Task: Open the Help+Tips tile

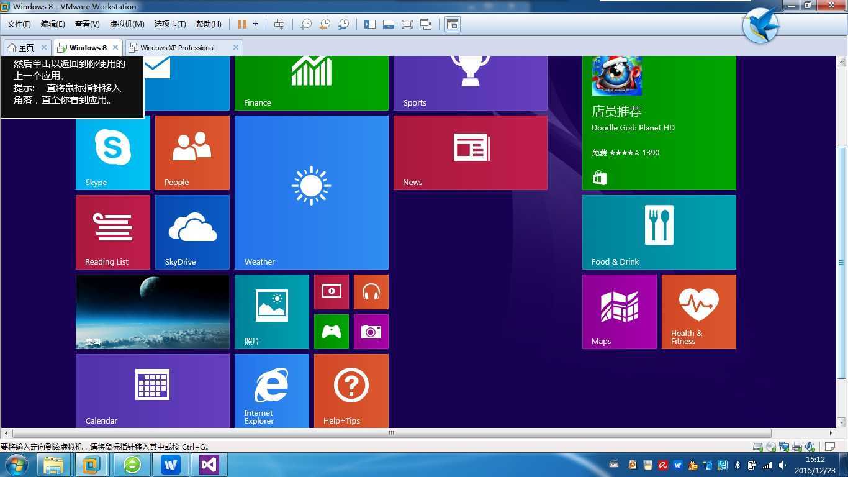Action: click(x=351, y=391)
